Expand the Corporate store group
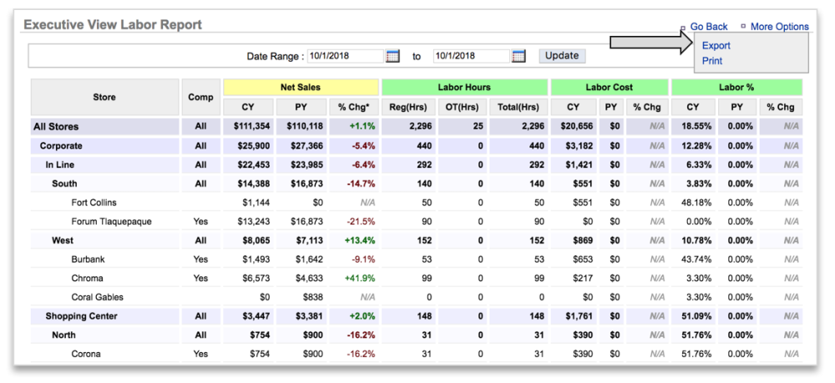Viewport: 835px width, 383px height. click(x=61, y=146)
